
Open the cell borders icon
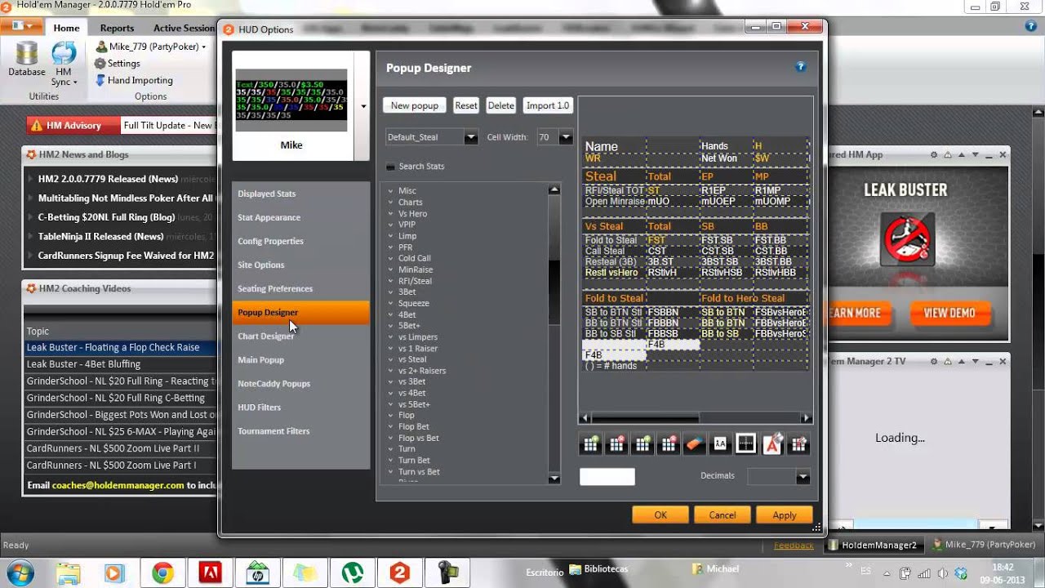tap(745, 443)
